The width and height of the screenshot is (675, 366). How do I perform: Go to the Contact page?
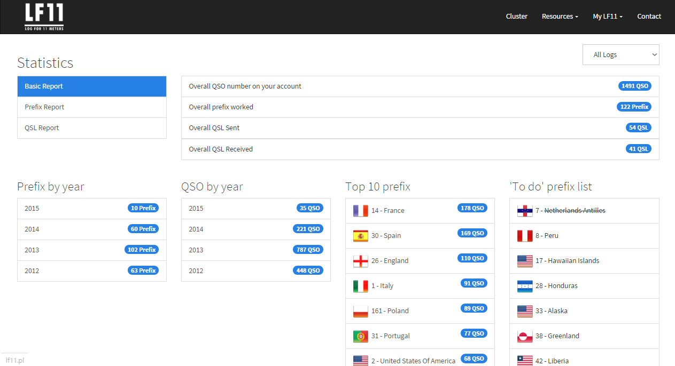649,17
